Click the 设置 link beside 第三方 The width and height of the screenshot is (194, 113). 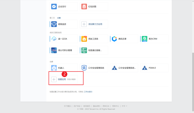(59, 18)
